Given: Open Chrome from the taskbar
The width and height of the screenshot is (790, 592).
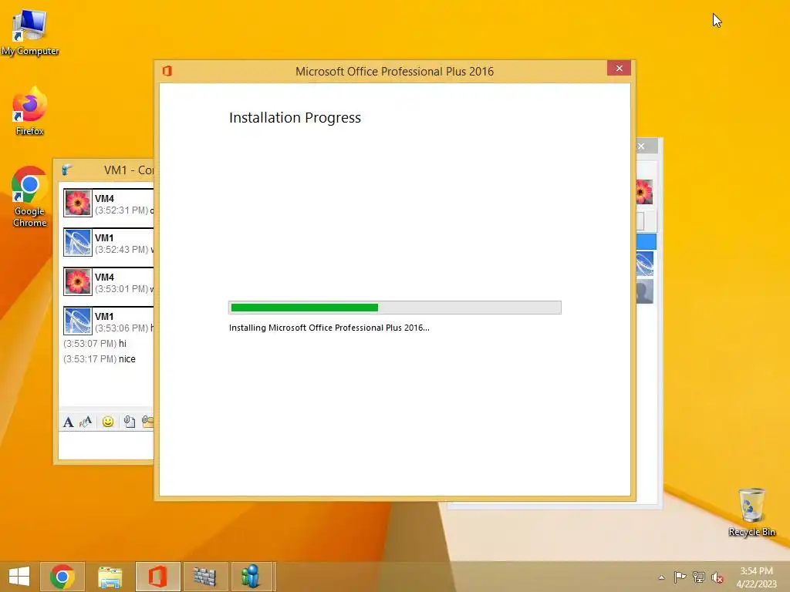Looking at the screenshot, I should 62,577.
